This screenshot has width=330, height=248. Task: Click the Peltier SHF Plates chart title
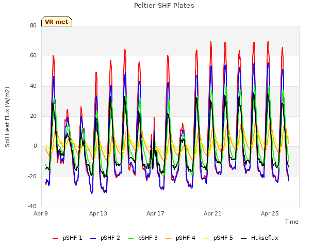tap(164, 6)
